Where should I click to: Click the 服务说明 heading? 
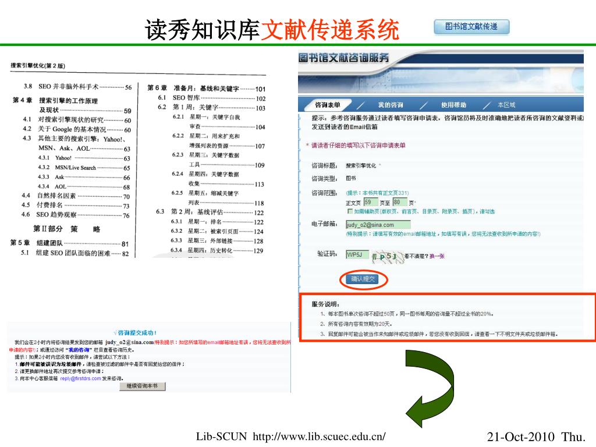(325, 304)
